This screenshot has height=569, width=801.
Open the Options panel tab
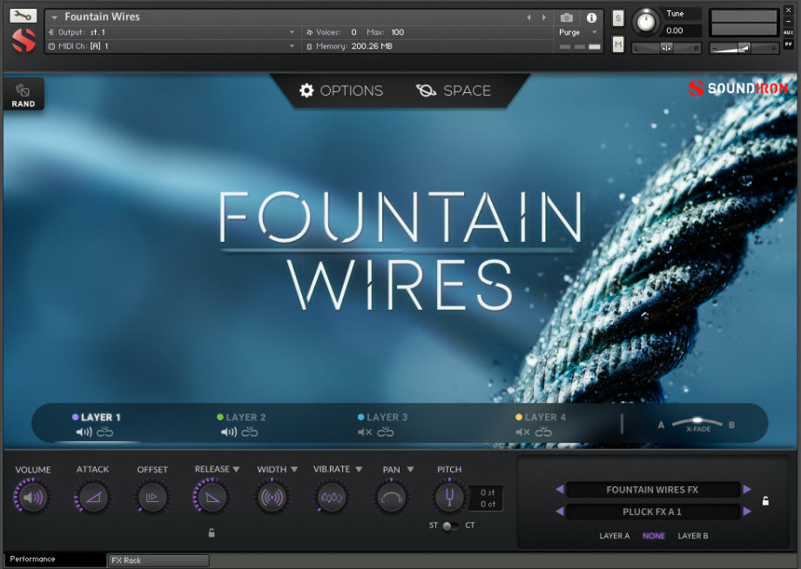pyautogui.click(x=341, y=90)
